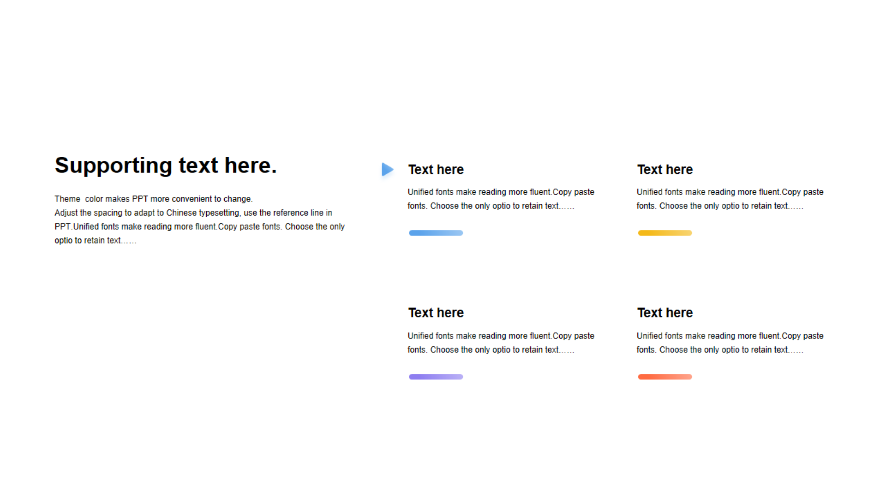Click the yellow gradient bar
The image size is (886, 498).
point(665,233)
